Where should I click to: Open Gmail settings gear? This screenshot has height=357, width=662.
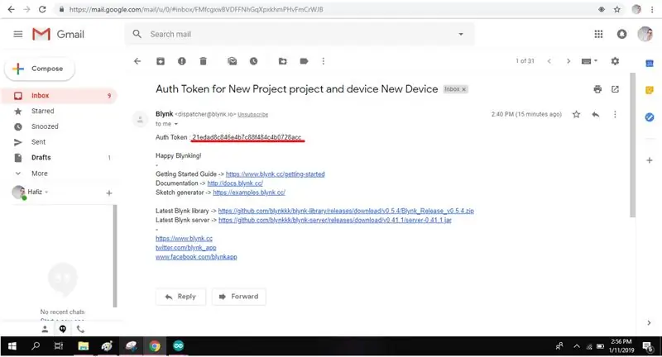(x=615, y=61)
